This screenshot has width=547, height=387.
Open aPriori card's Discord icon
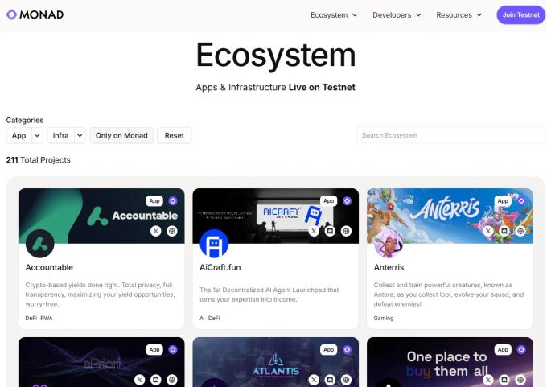[x=156, y=380]
